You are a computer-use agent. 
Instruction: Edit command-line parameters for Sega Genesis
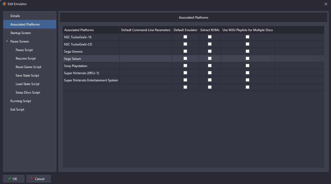[146, 51]
